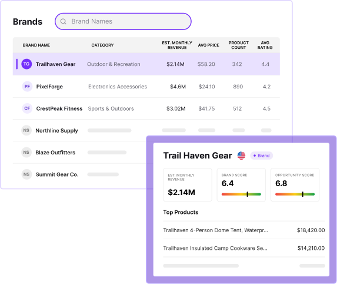Click the $58.20 average price cell
The height and width of the screenshot is (284, 337).
206,64
